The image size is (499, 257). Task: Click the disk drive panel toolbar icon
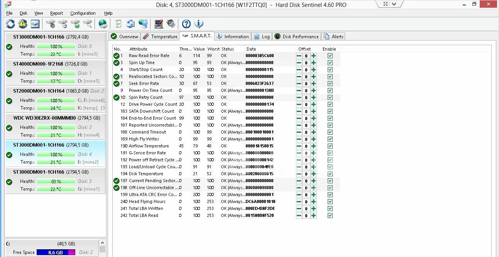tap(35, 24)
